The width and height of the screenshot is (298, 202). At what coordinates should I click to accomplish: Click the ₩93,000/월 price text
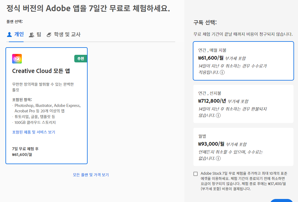(x=211, y=144)
